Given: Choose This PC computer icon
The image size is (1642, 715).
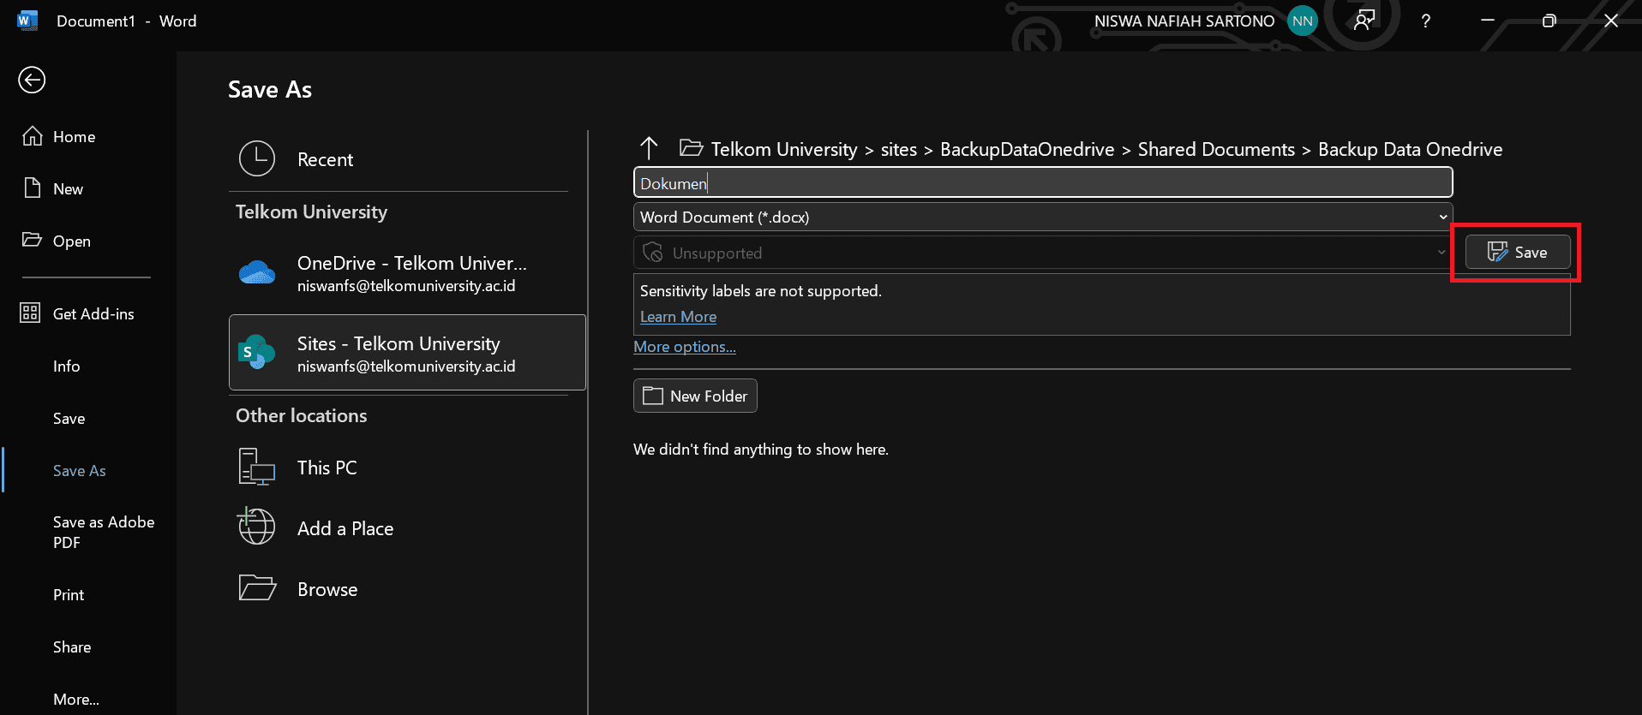Looking at the screenshot, I should (257, 468).
